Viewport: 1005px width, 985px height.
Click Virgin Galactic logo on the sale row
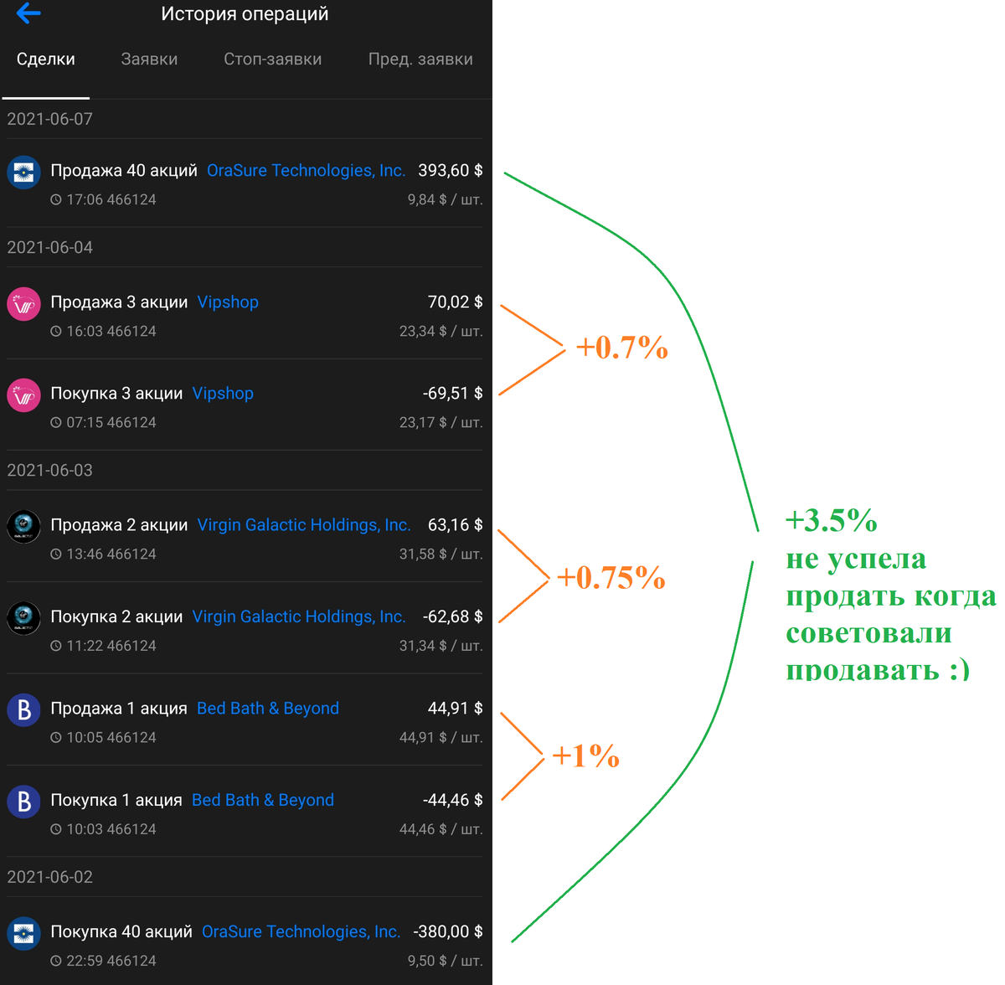[x=23, y=527]
